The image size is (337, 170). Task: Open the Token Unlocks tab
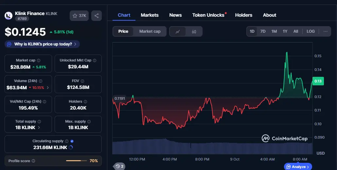tap(208, 15)
